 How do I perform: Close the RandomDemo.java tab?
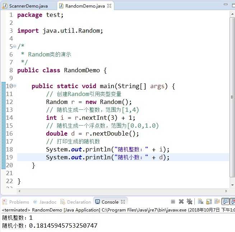click(109, 6)
